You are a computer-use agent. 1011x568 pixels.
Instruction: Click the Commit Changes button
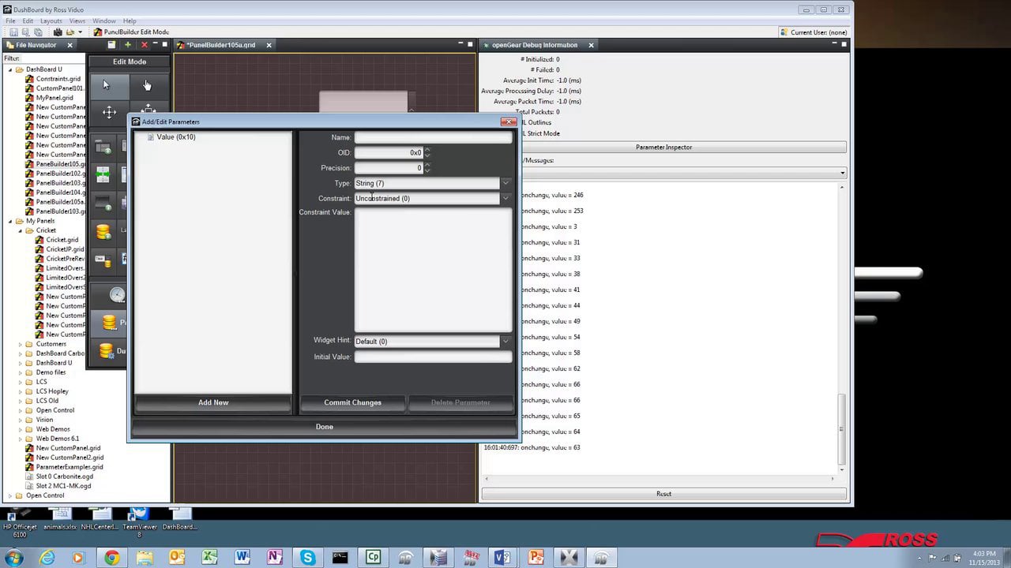point(352,402)
